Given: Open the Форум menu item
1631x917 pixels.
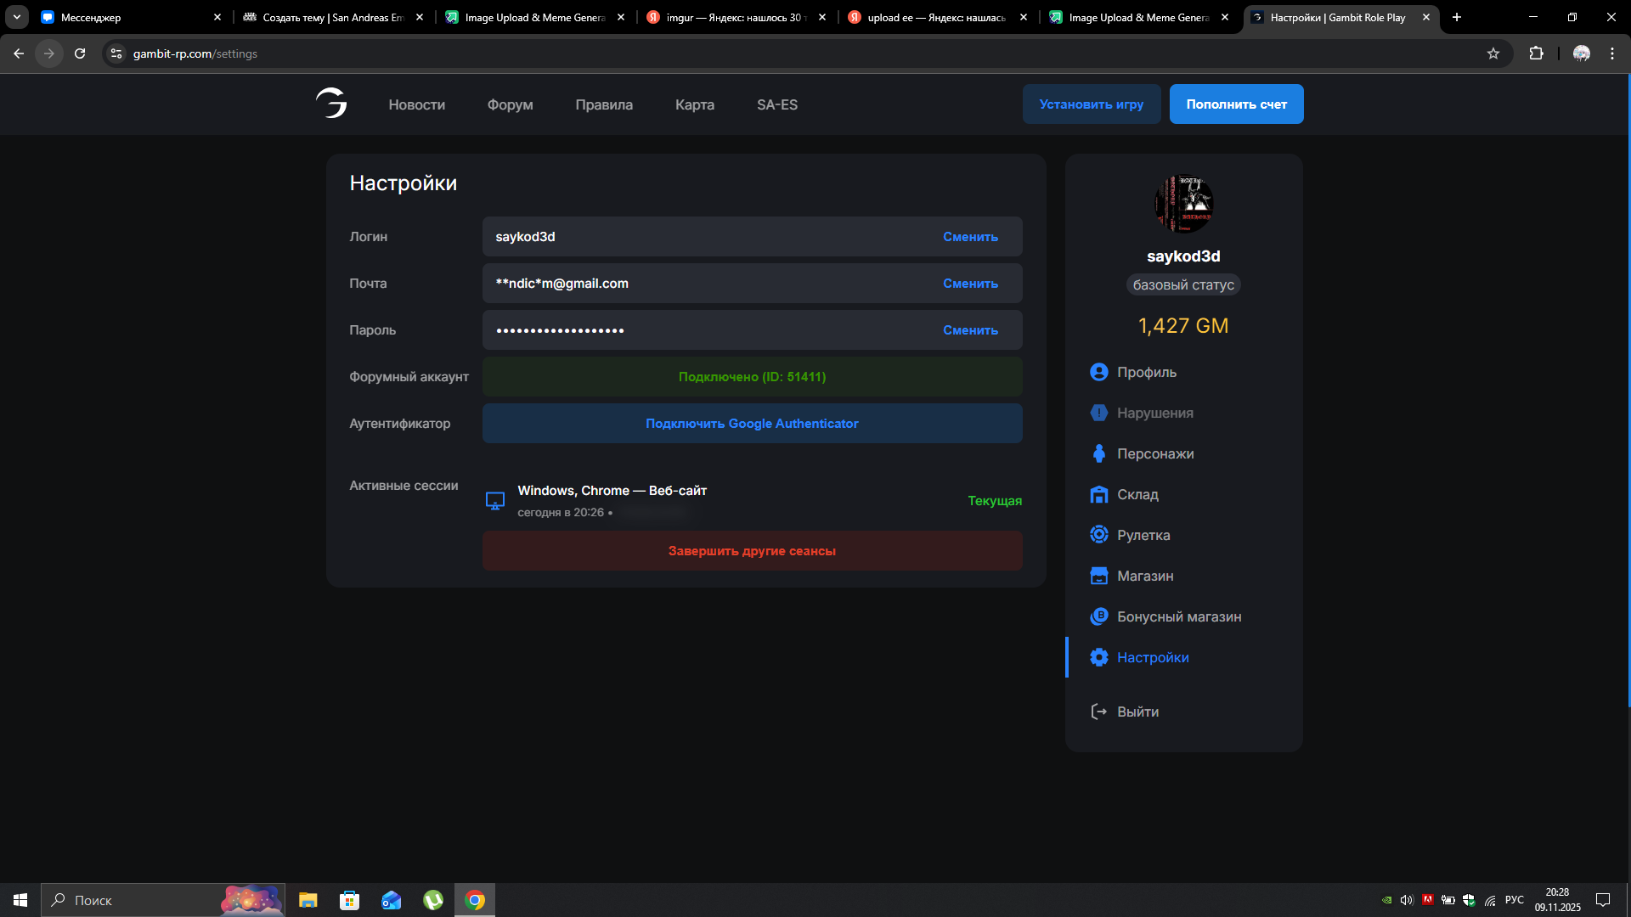Looking at the screenshot, I should click(510, 104).
